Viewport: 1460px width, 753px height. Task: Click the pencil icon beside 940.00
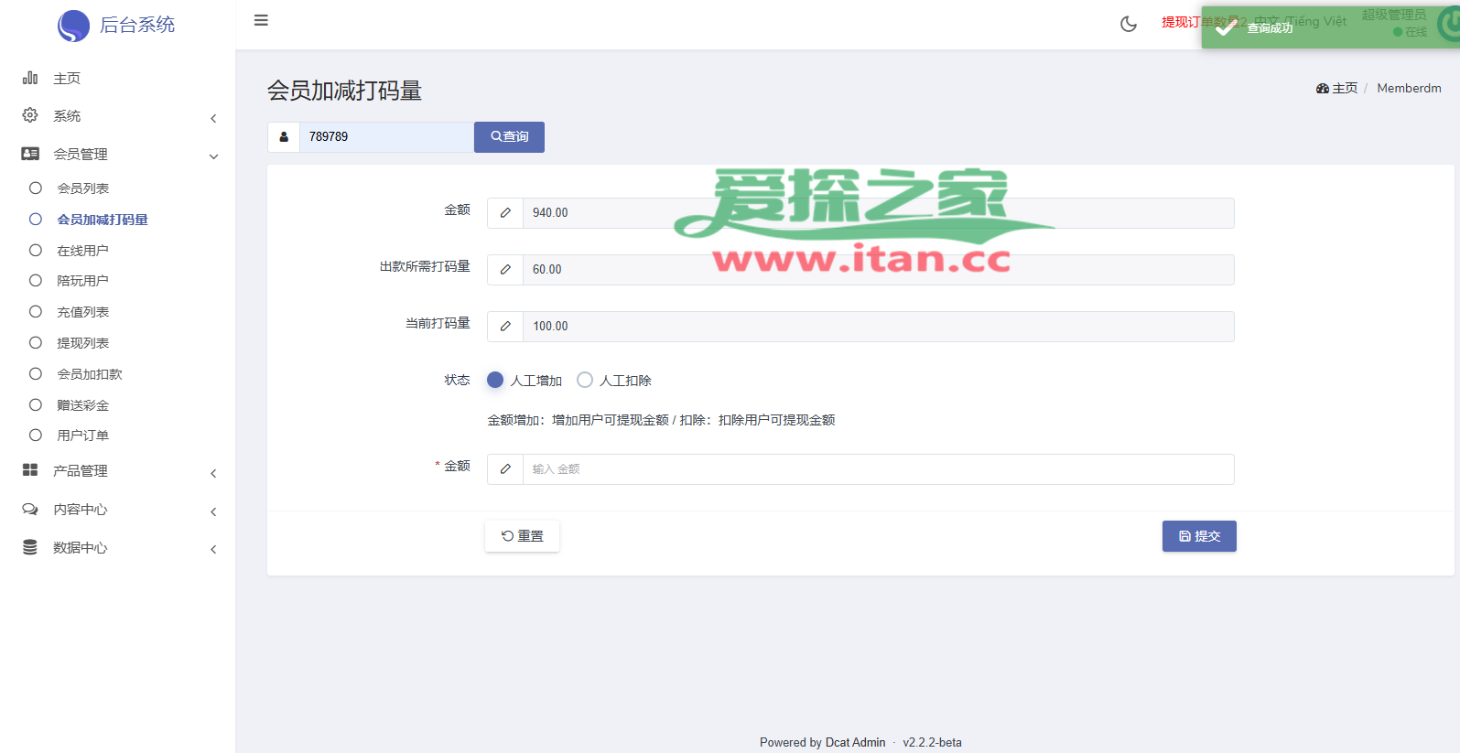(505, 213)
